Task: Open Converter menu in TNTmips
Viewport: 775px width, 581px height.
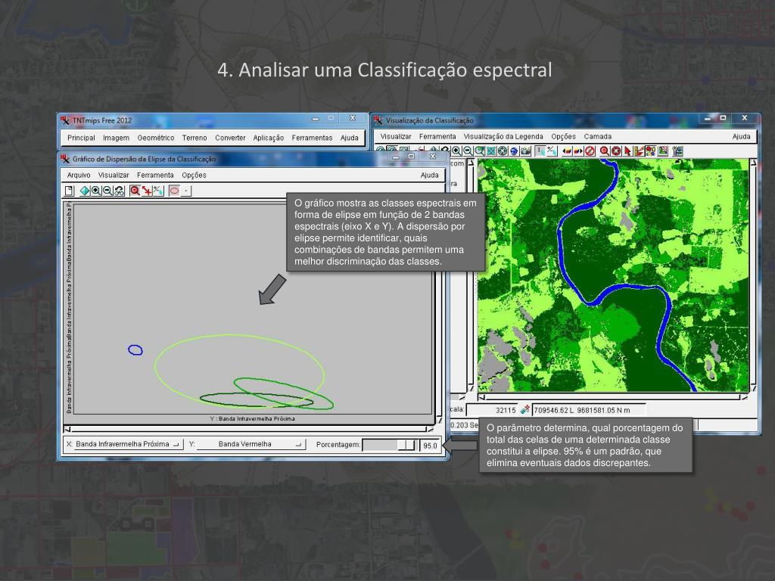Action: (x=230, y=138)
